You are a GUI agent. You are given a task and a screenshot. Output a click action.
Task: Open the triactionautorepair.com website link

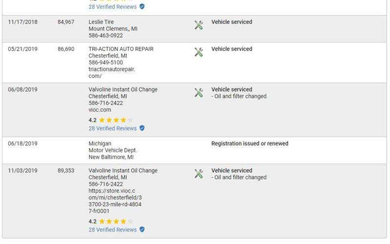112,72
